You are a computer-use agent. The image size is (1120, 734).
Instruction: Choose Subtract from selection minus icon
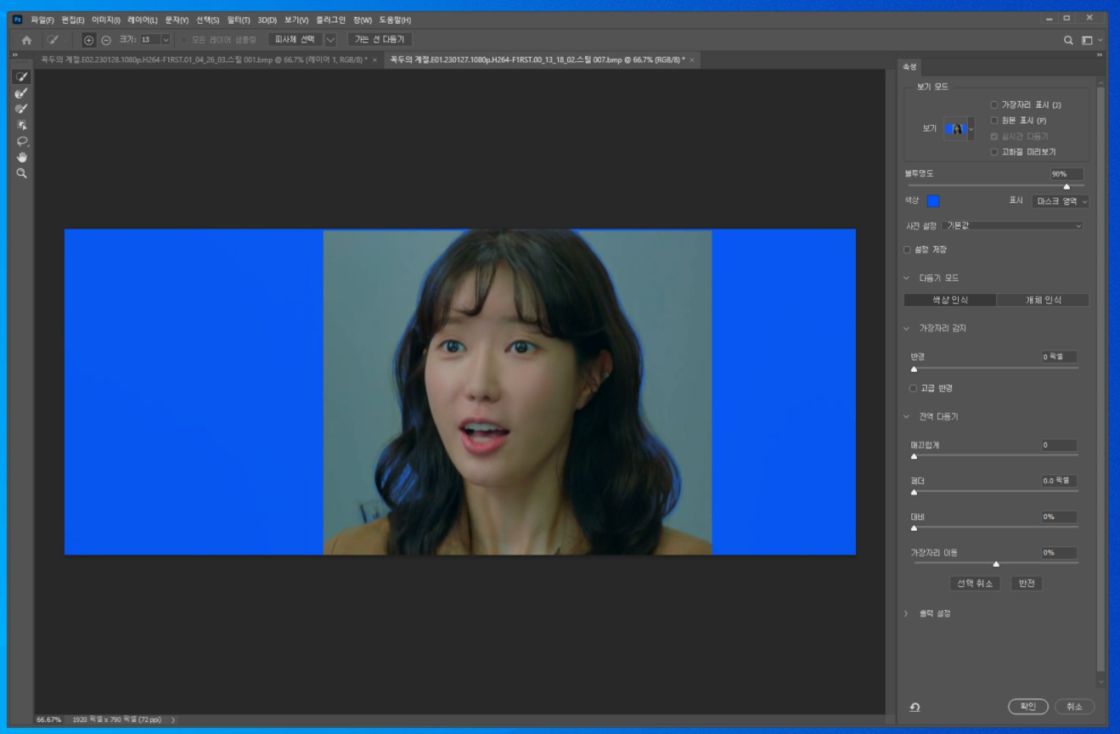(106, 39)
